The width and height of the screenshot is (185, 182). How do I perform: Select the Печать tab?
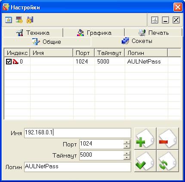(154, 33)
